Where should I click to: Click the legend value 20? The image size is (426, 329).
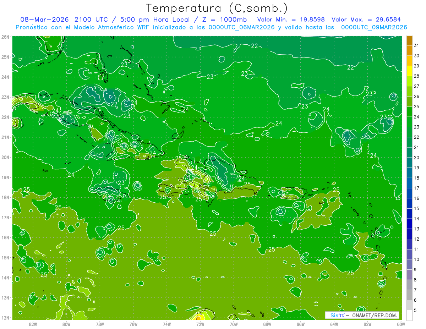tap(417, 158)
